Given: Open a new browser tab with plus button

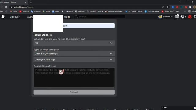Looking at the screenshot, I should [x=31, y=2].
